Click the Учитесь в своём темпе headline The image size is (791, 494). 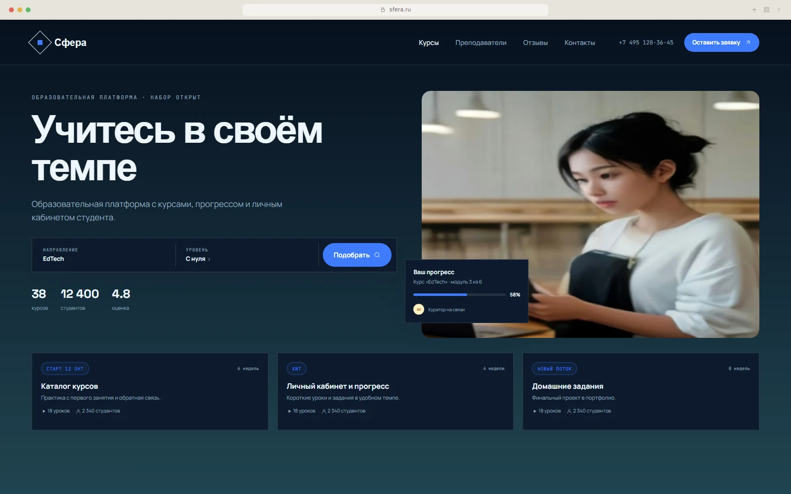tap(177, 149)
